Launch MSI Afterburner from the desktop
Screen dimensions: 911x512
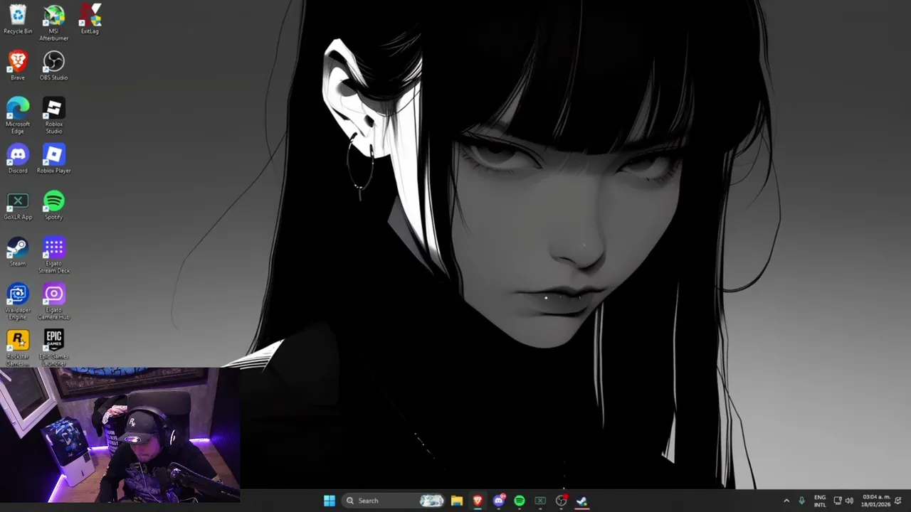click(54, 23)
